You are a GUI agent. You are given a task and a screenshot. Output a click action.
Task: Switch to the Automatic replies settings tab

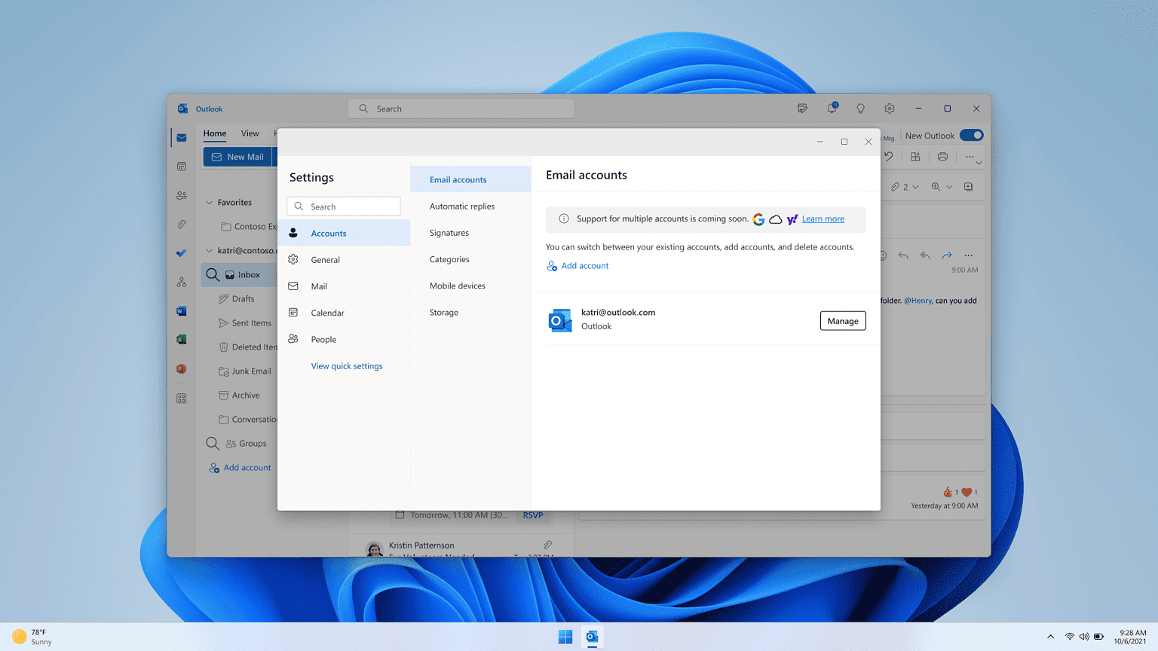click(461, 206)
